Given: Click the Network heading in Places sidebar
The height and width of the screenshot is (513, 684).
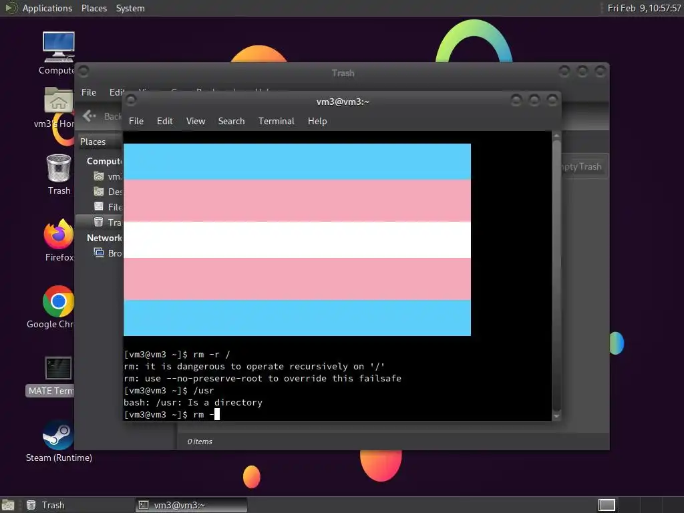Looking at the screenshot, I should [104, 238].
